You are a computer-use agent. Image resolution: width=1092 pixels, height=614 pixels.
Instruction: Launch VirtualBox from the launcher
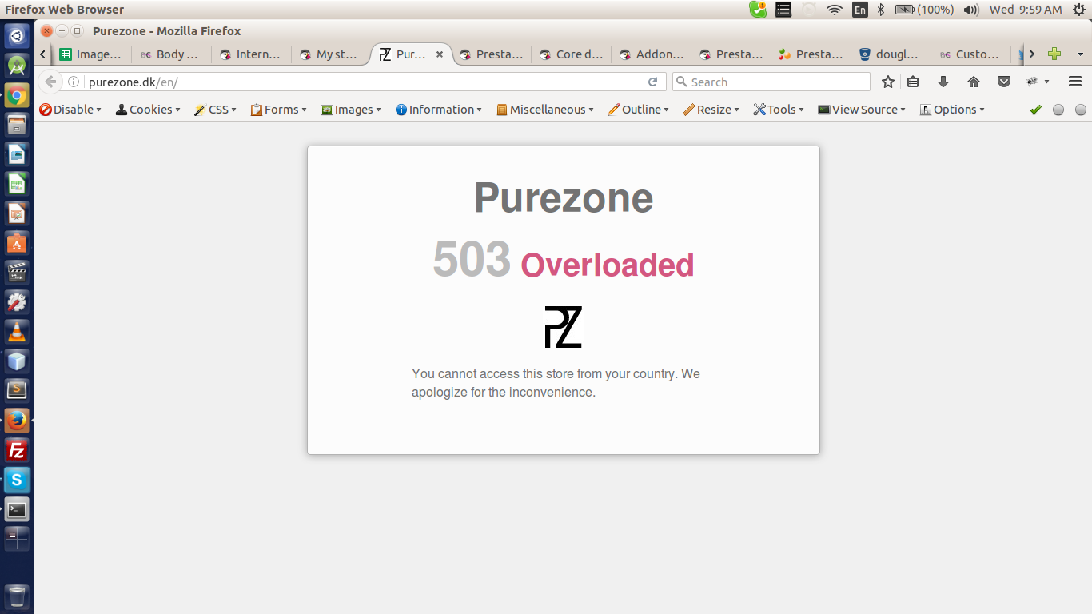[17, 361]
